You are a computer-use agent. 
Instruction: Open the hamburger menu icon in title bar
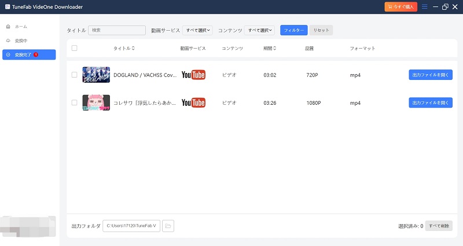pos(425,7)
